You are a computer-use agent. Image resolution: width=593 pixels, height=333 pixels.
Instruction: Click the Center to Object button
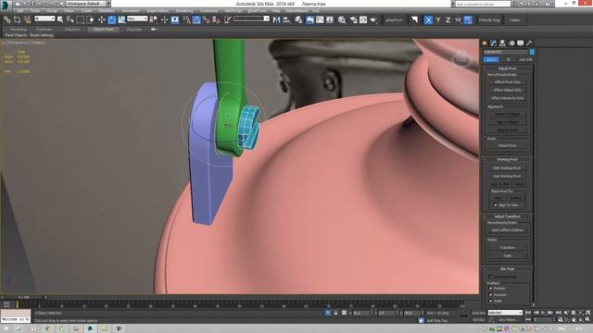(507, 114)
